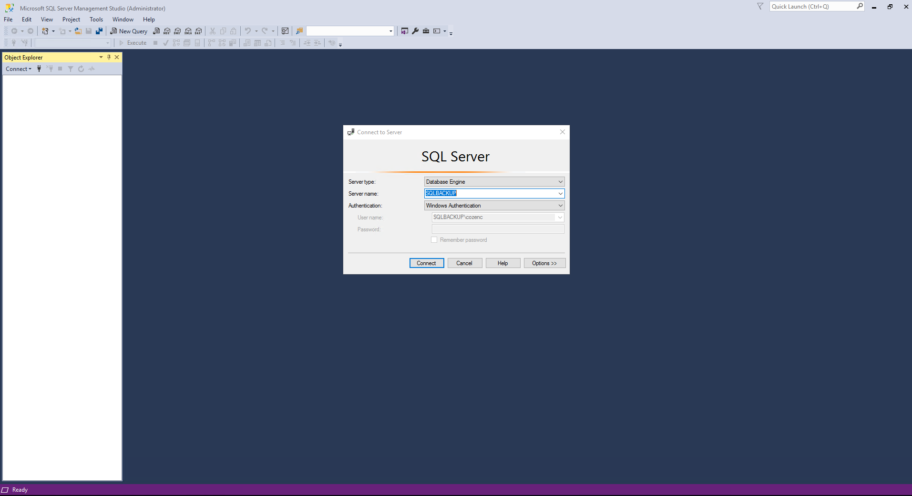Click the New Project icon
The height and width of the screenshot is (496, 912).
tap(45, 31)
